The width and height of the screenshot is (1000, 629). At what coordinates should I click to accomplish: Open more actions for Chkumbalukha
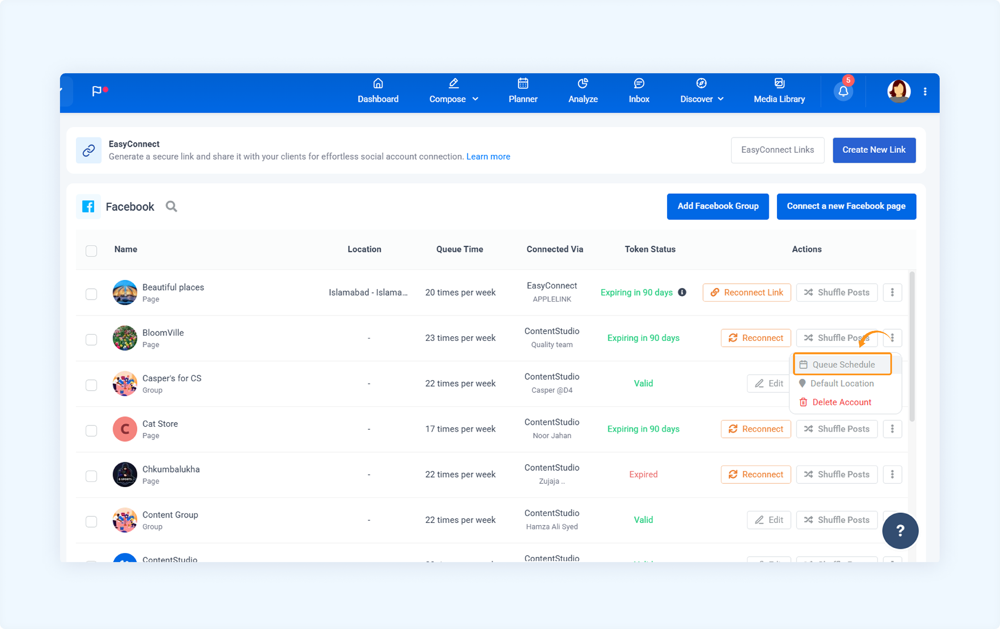click(x=892, y=474)
